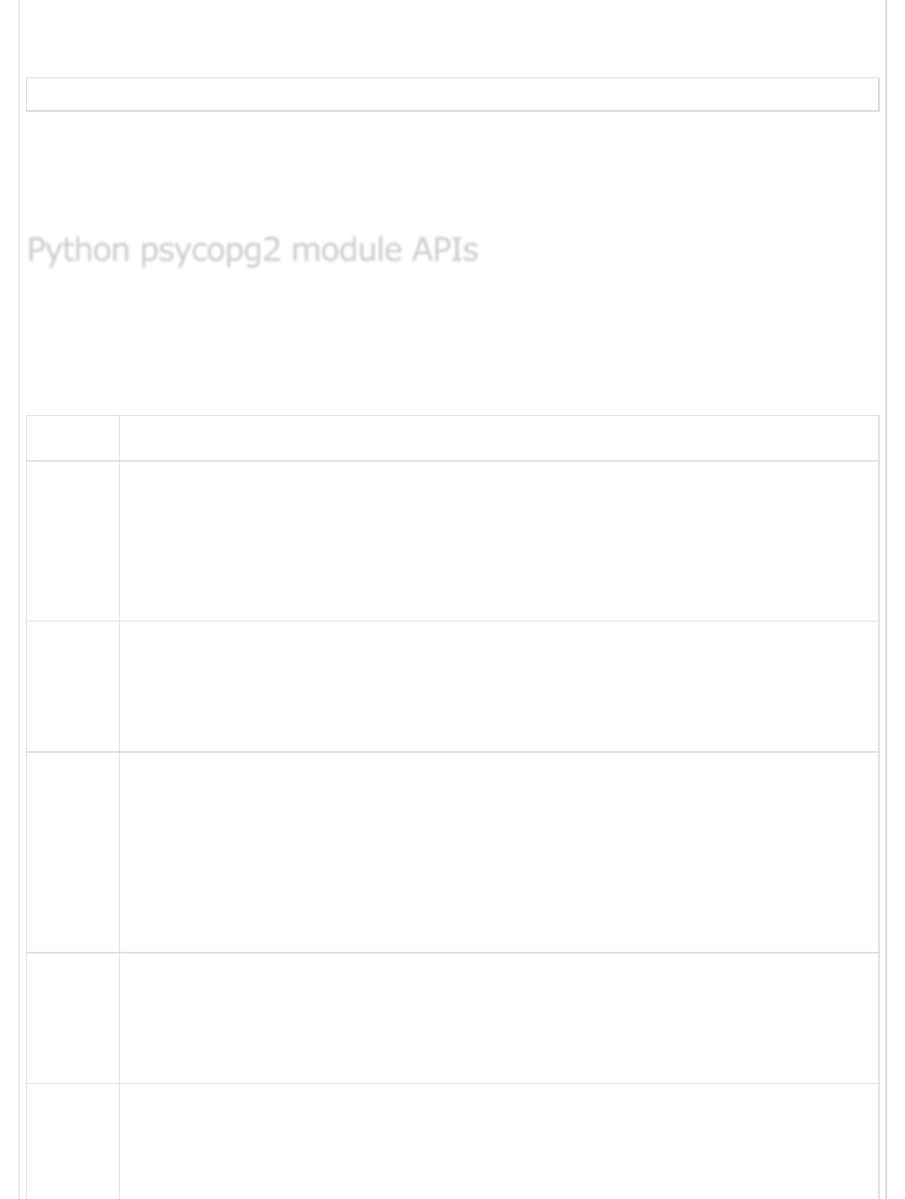905x1199 pixels.
Task: Click the word APIs in the heading
Action: pyautogui.click(x=444, y=250)
